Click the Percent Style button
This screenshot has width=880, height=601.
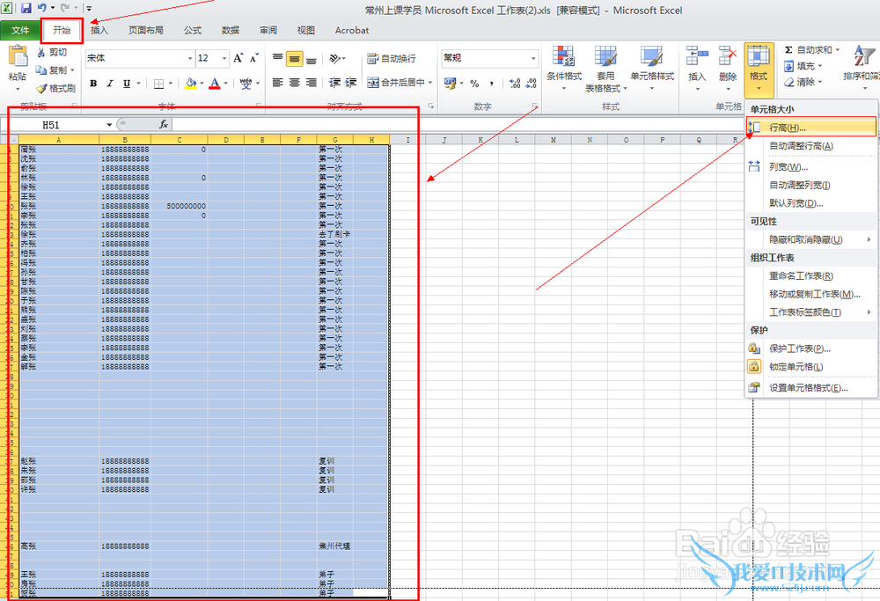pos(474,84)
